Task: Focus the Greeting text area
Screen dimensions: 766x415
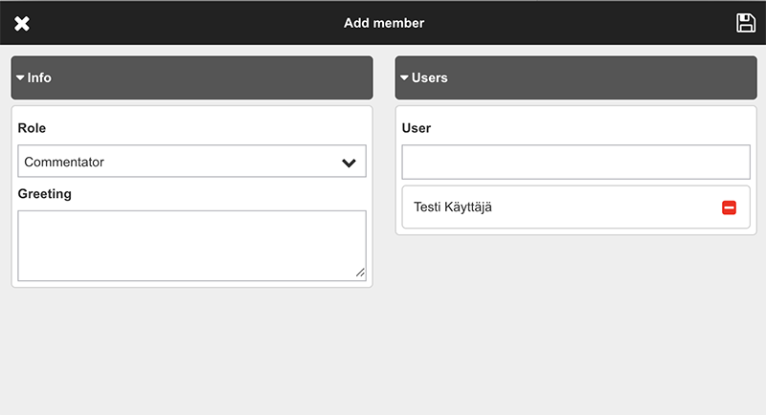Action: (x=191, y=246)
